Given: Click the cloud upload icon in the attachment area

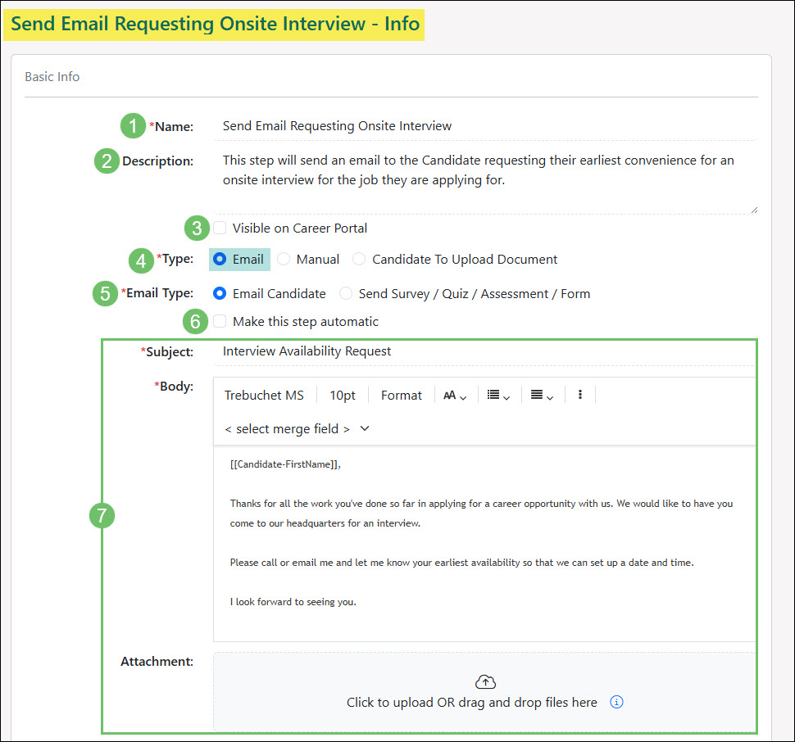Looking at the screenshot, I should pyautogui.click(x=485, y=681).
